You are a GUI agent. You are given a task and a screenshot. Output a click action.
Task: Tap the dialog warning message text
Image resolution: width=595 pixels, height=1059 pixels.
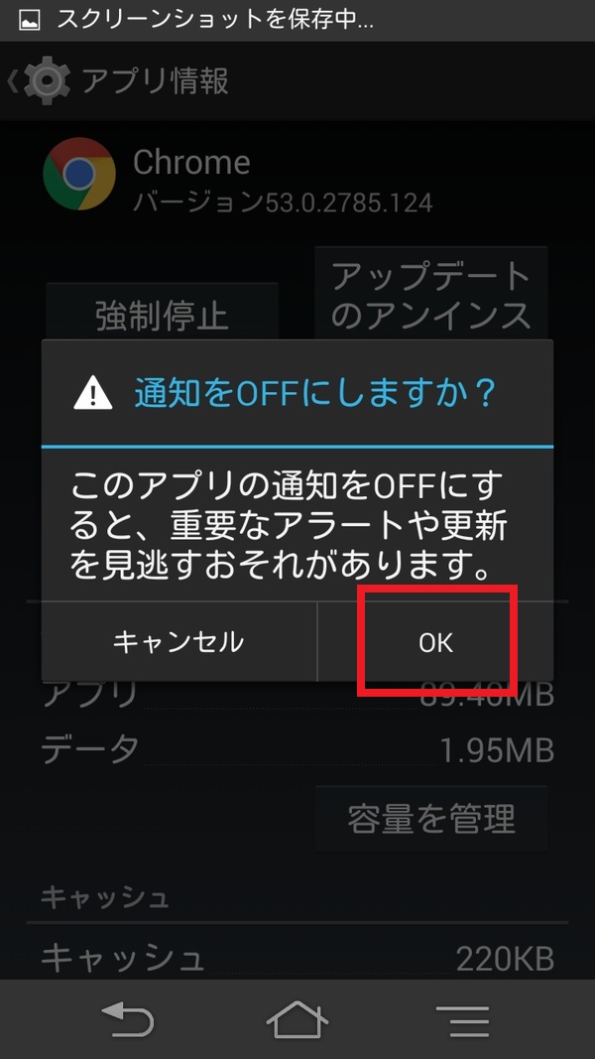click(x=290, y=526)
